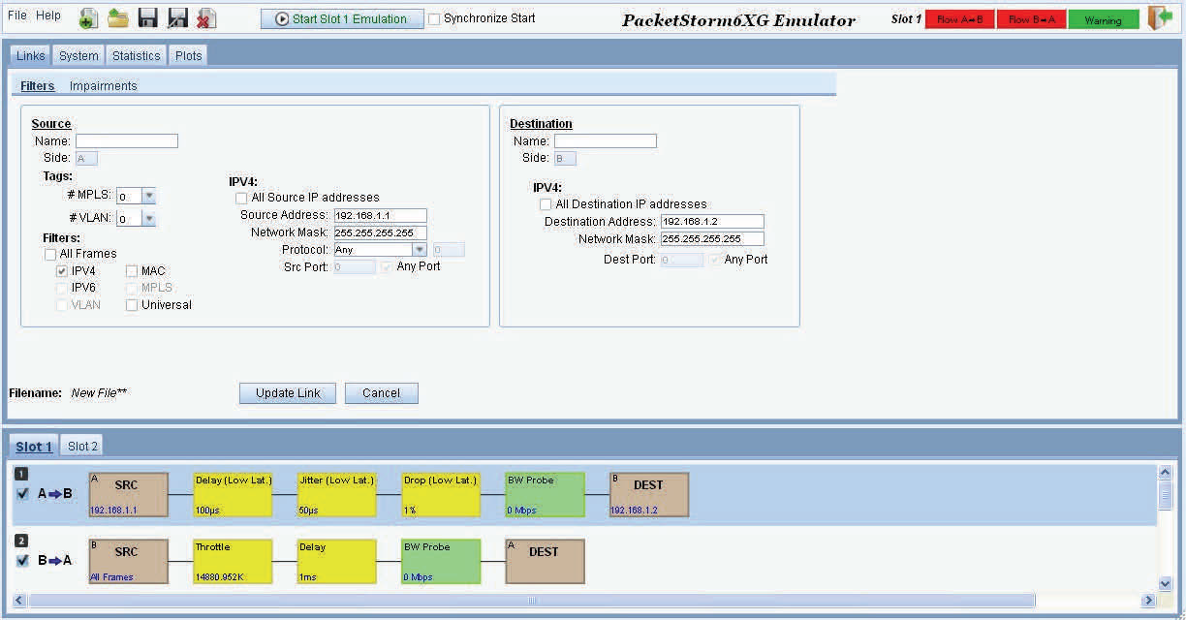
Task: Click the Update Link button
Action: click(x=288, y=393)
